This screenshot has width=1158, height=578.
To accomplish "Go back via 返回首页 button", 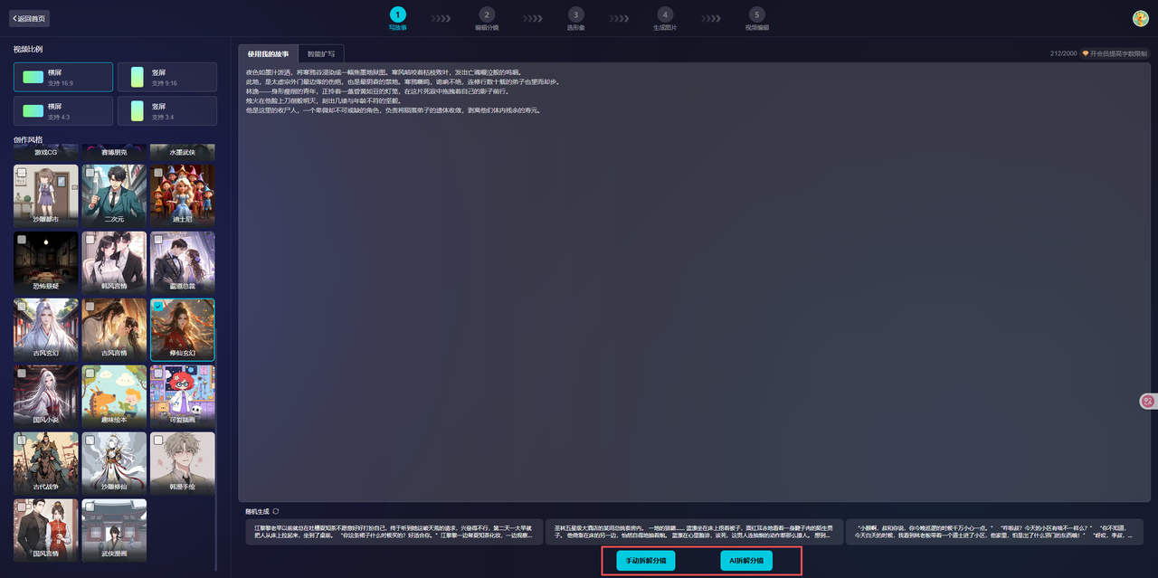I will [x=29, y=18].
